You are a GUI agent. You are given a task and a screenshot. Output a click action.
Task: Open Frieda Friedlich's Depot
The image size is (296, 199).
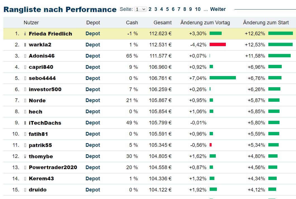pos(93,33)
